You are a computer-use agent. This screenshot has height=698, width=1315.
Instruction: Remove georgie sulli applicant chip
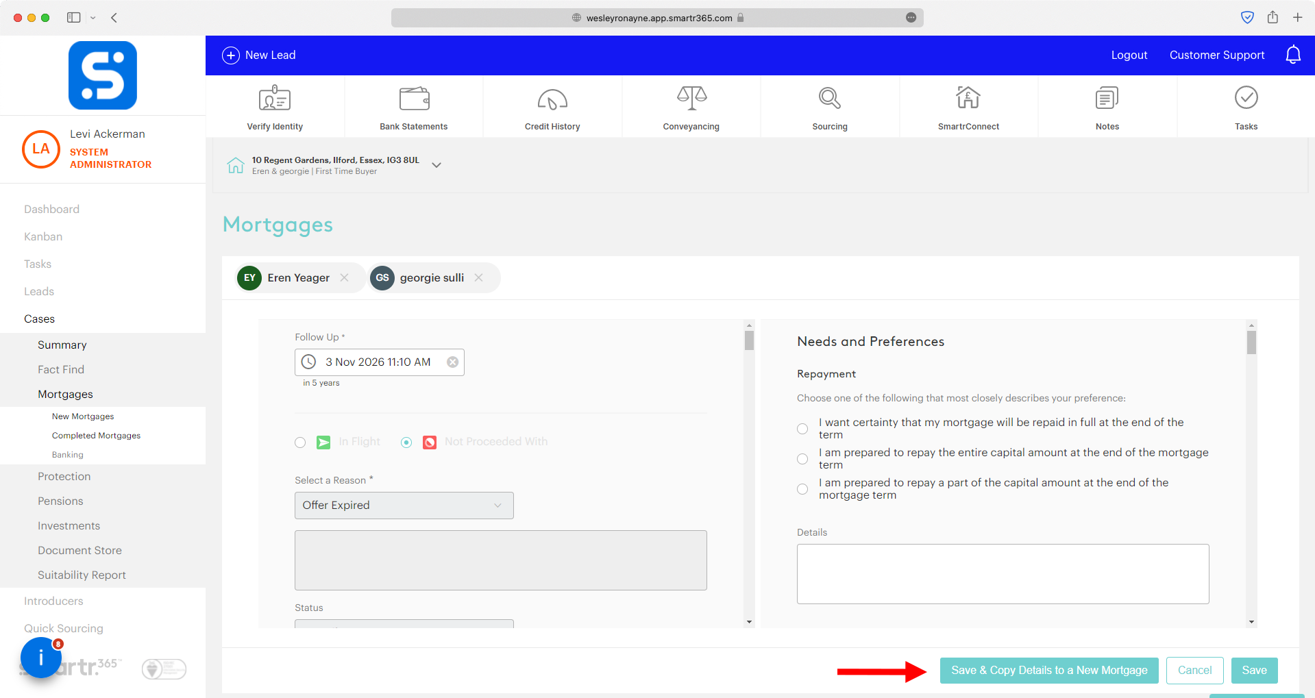479,277
